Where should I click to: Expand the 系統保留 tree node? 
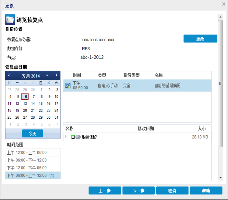(x=67, y=137)
